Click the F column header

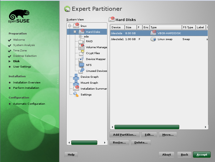tap(139, 27)
